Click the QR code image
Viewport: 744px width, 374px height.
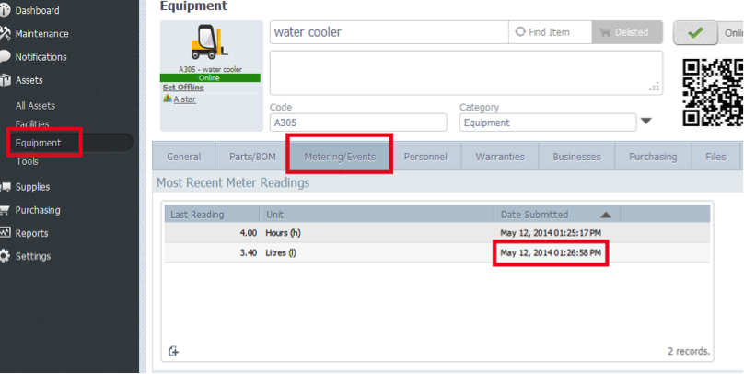click(x=713, y=92)
